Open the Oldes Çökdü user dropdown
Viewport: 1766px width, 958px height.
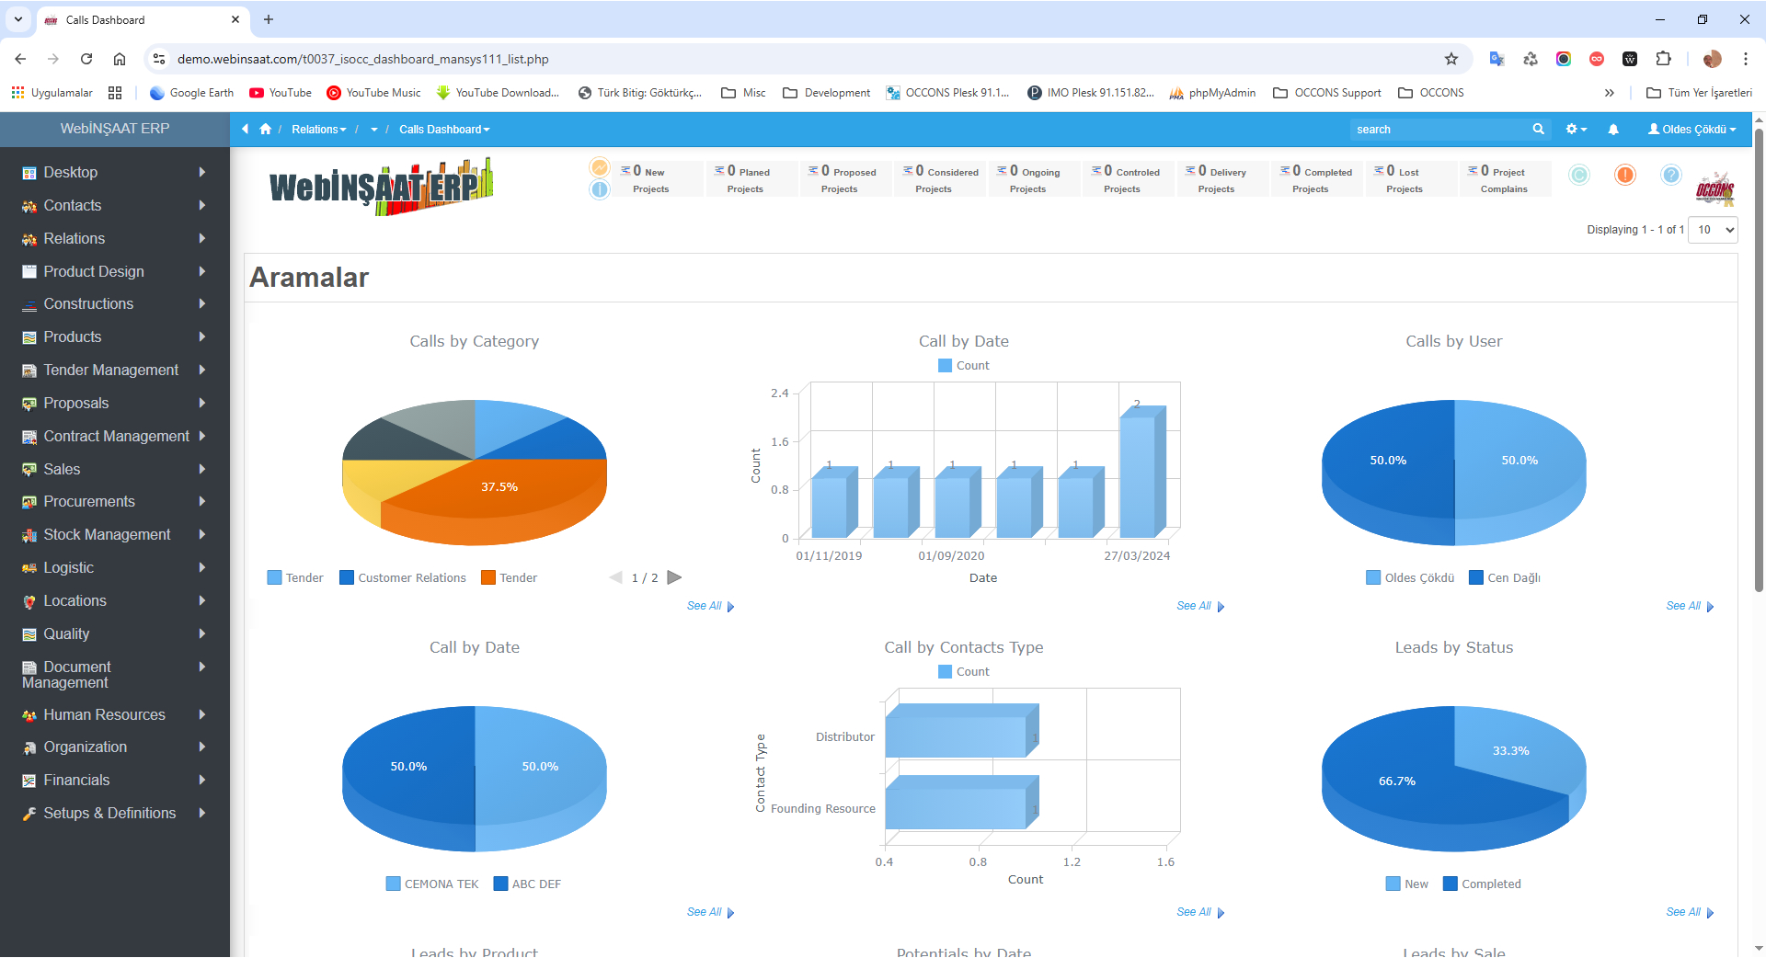point(1691,130)
